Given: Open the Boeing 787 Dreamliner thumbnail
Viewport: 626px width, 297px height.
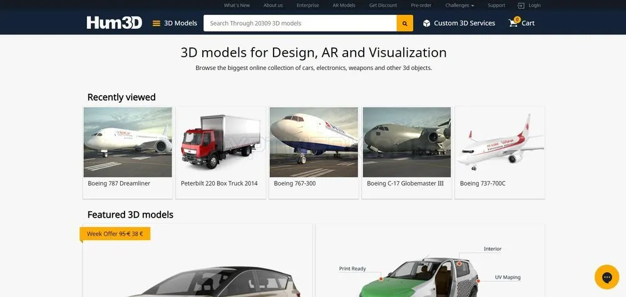Looking at the screenshot, I should coord(128,142).
